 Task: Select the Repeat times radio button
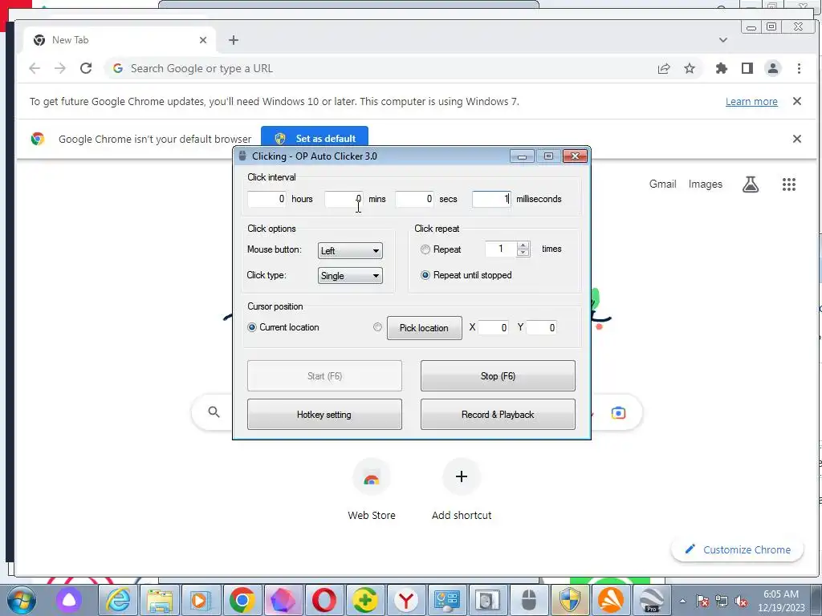click(425, 250)
